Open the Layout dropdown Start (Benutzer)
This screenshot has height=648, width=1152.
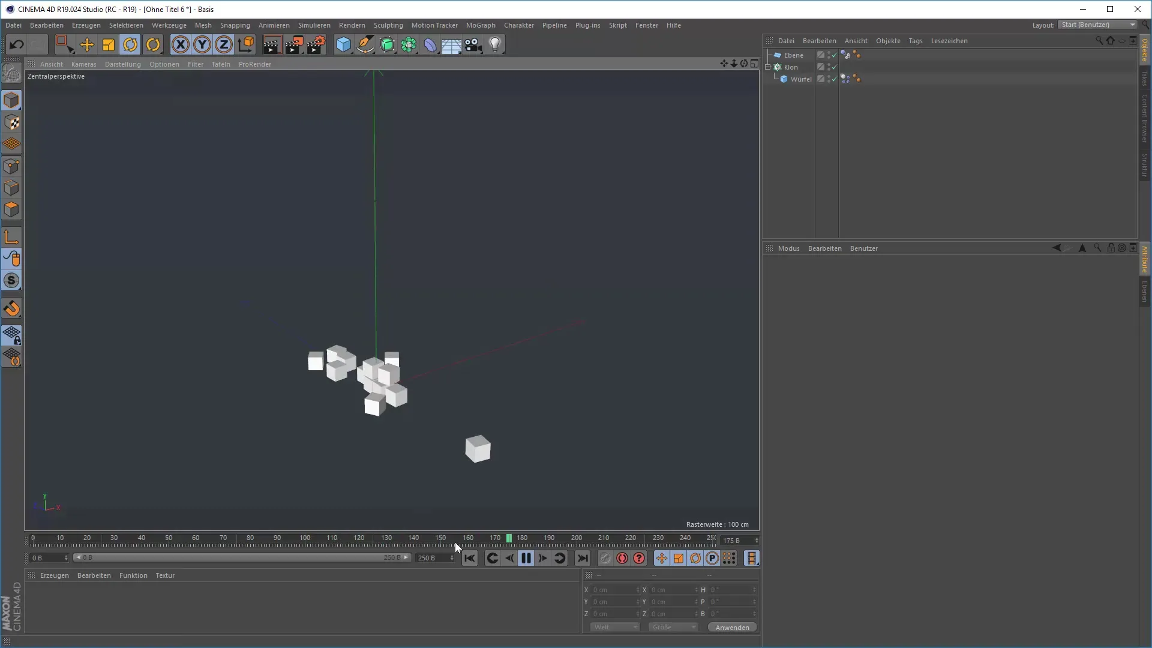click(x=1098, y=25)
